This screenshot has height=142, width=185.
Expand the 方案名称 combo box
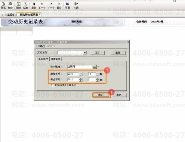click(x=85, y=53)
